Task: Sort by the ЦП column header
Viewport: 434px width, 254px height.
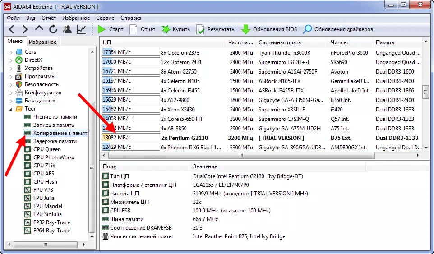Action: coord(162,42)
